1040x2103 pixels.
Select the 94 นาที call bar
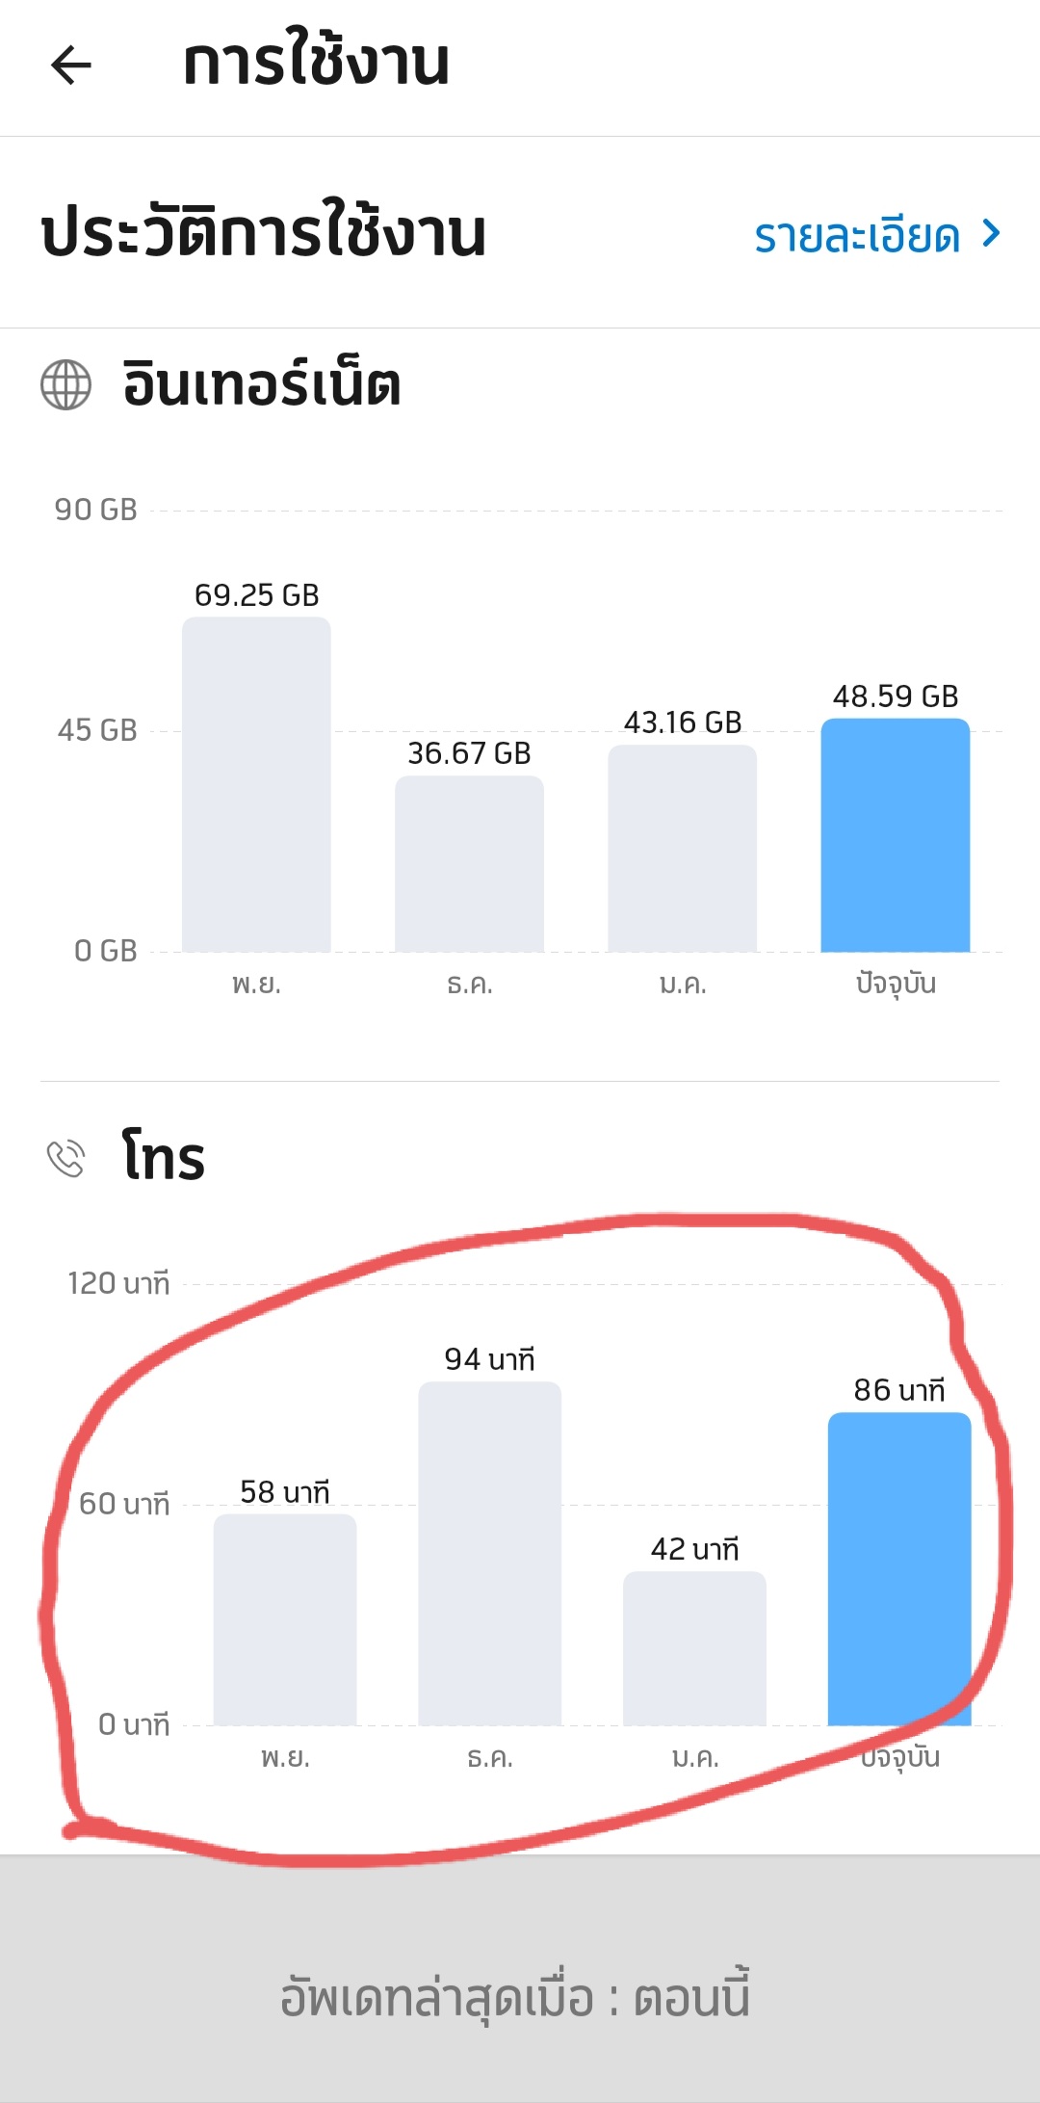coord(489,1553)
